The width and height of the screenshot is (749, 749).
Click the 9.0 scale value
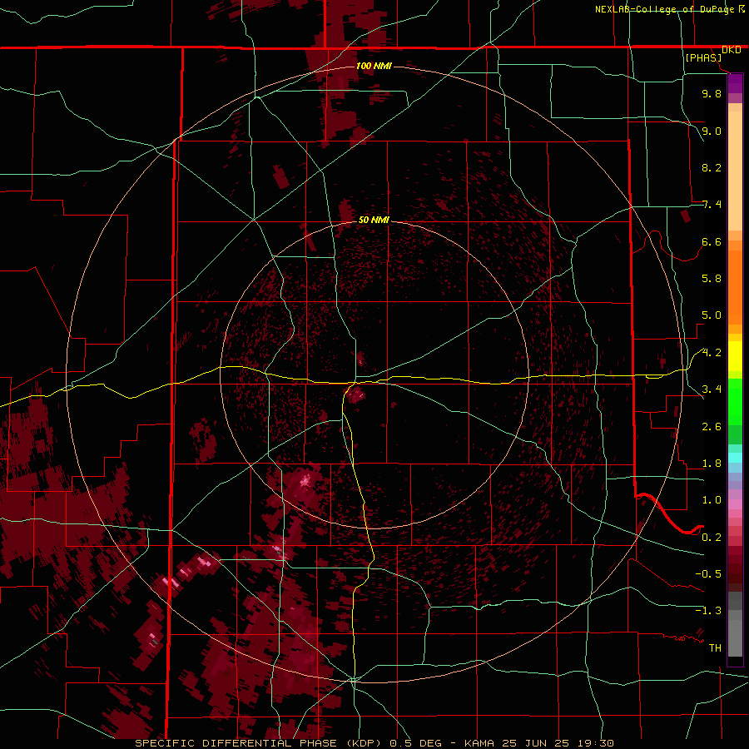(x=712, y=131)
